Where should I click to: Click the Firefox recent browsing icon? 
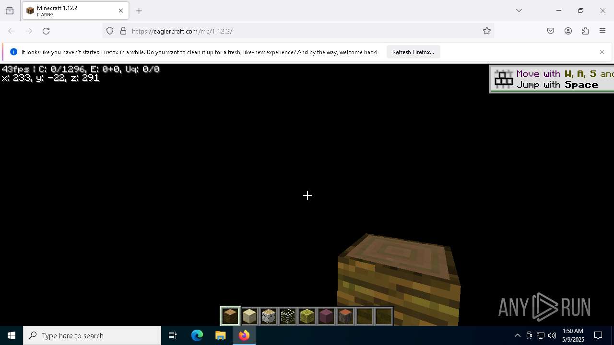point(10,11)
